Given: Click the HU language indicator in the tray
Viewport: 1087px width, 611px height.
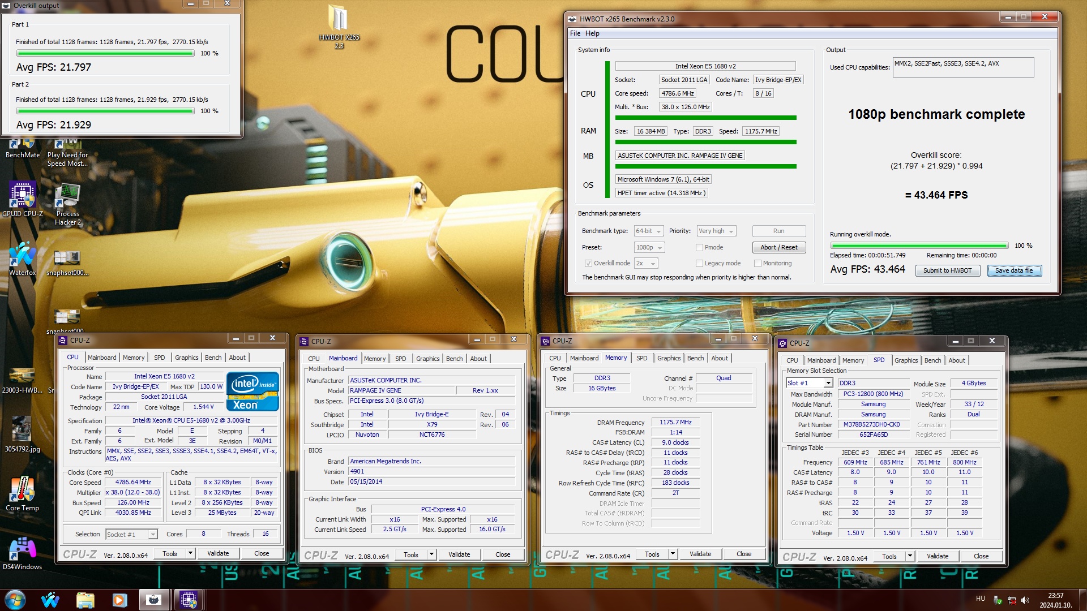Looking at the screenshot, I should 981,599.
